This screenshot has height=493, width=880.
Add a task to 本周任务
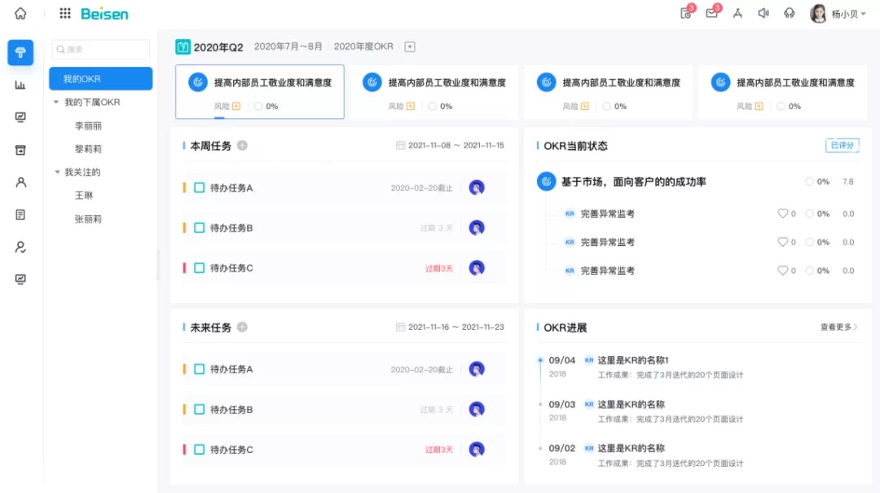[x=242, y=145]
